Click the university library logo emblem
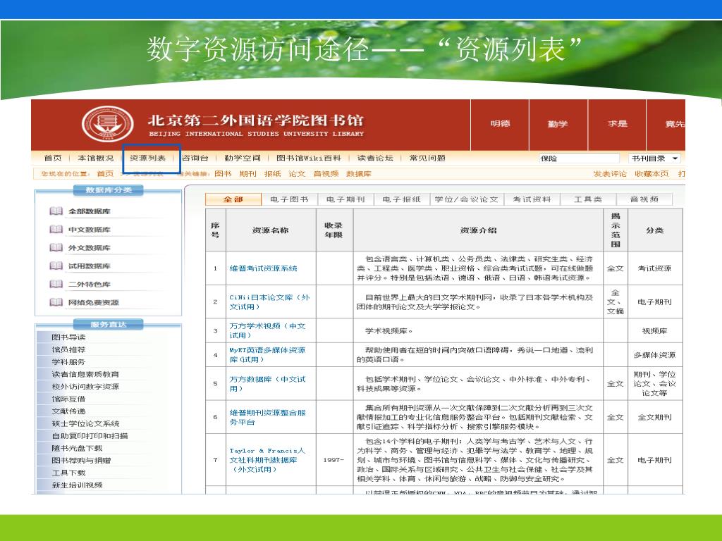722x541 pixels. click(107, 124)
